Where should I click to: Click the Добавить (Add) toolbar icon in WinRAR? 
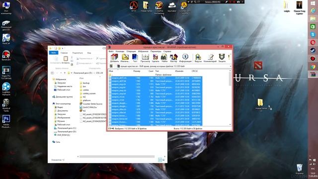(x=114, y=58)
